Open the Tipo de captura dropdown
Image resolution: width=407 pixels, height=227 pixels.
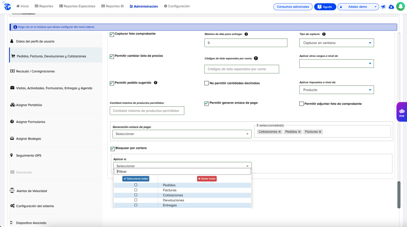[336, 43]
